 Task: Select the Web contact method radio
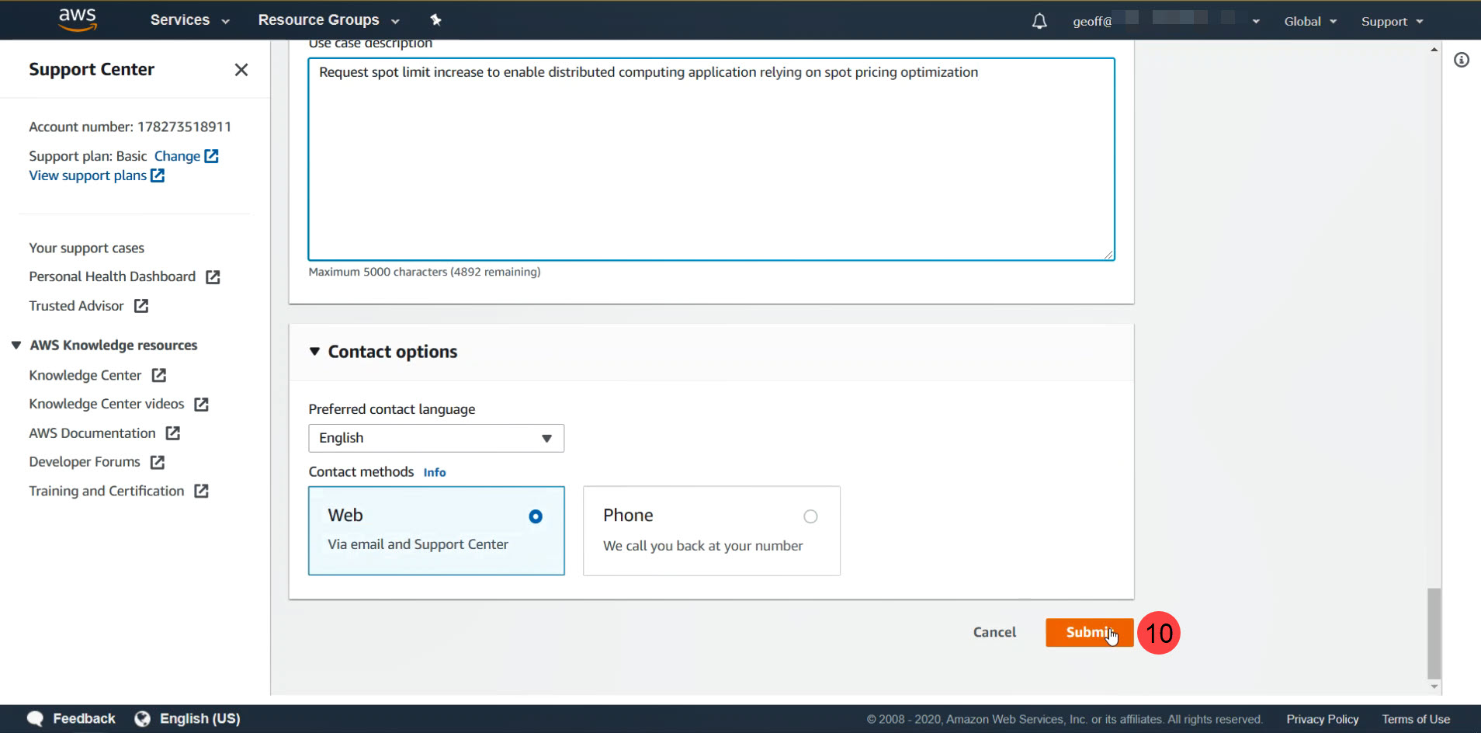tap(536, 516)
